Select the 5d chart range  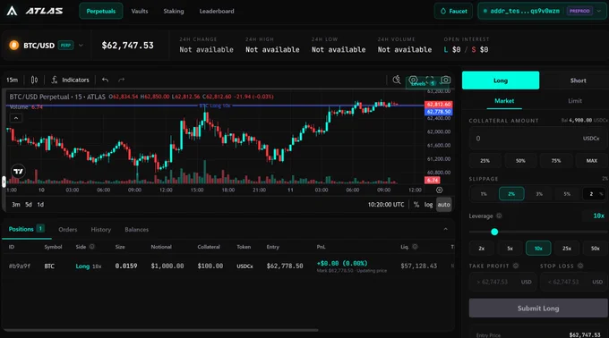tap(29, 204)
